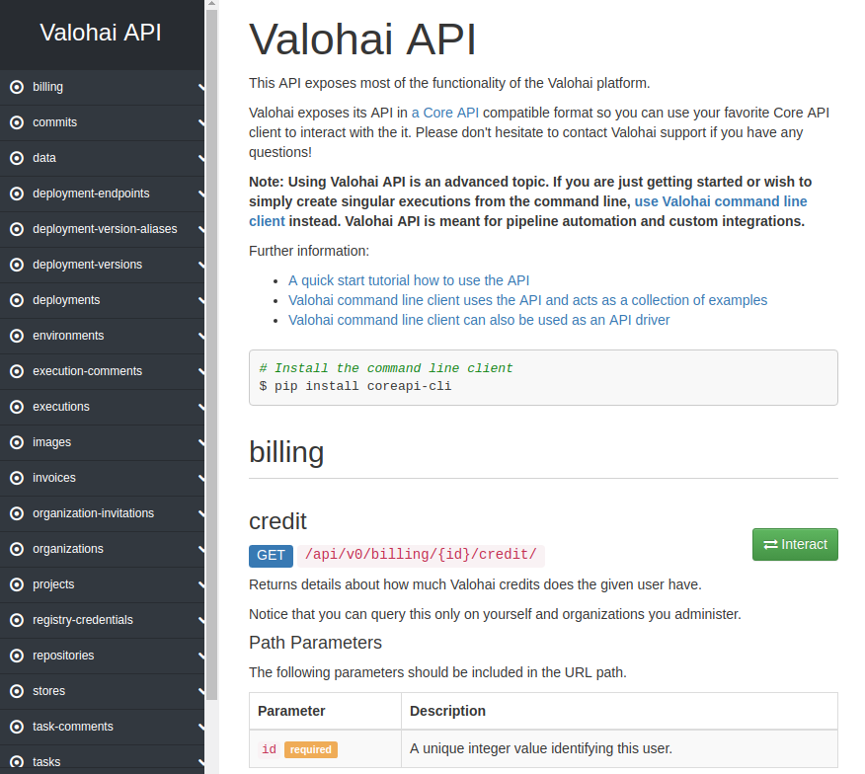Select the organizations circle icon
The height and width of the screenshot is (774, 865).
tap(17, 549)
